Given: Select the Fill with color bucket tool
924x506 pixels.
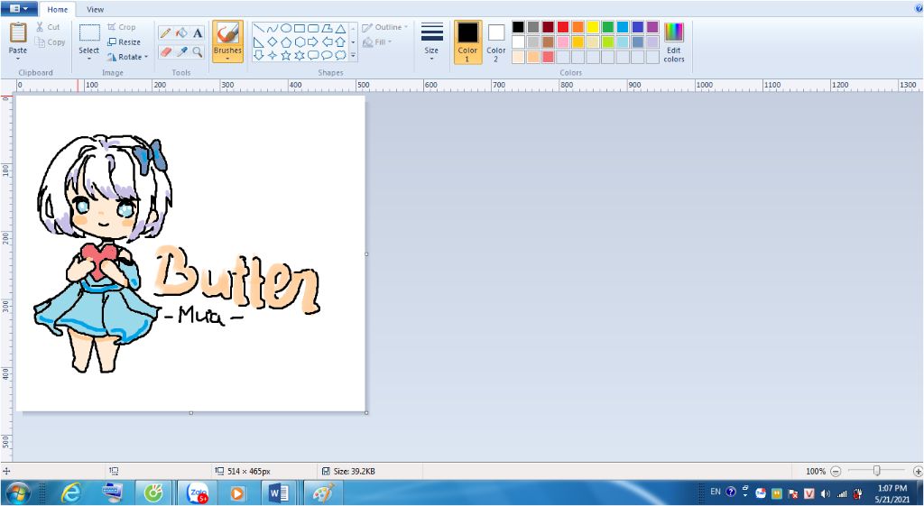Looking at the screenshot, I should 181,33.
